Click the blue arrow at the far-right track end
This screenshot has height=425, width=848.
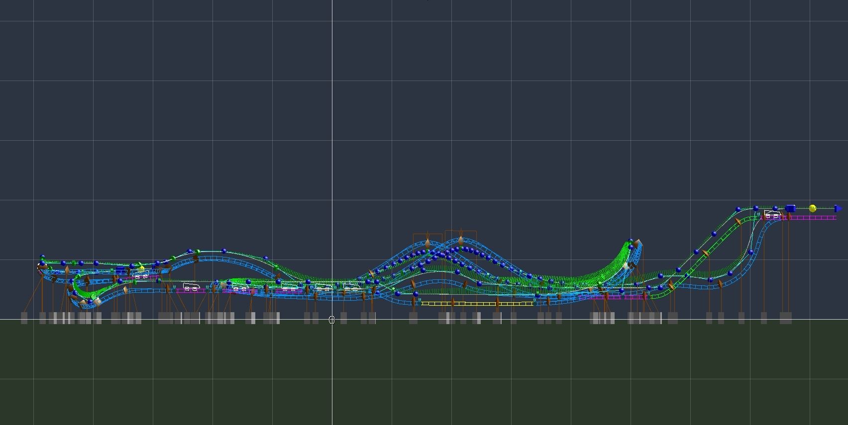point(838,209)
